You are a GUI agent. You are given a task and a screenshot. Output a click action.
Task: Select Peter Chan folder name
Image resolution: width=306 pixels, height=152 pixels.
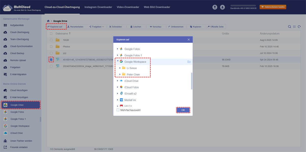click(133, 74)
